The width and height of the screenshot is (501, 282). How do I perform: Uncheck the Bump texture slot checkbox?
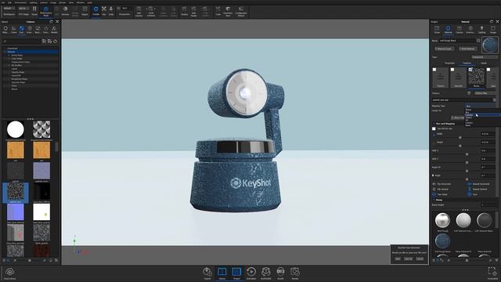point(470,70)
